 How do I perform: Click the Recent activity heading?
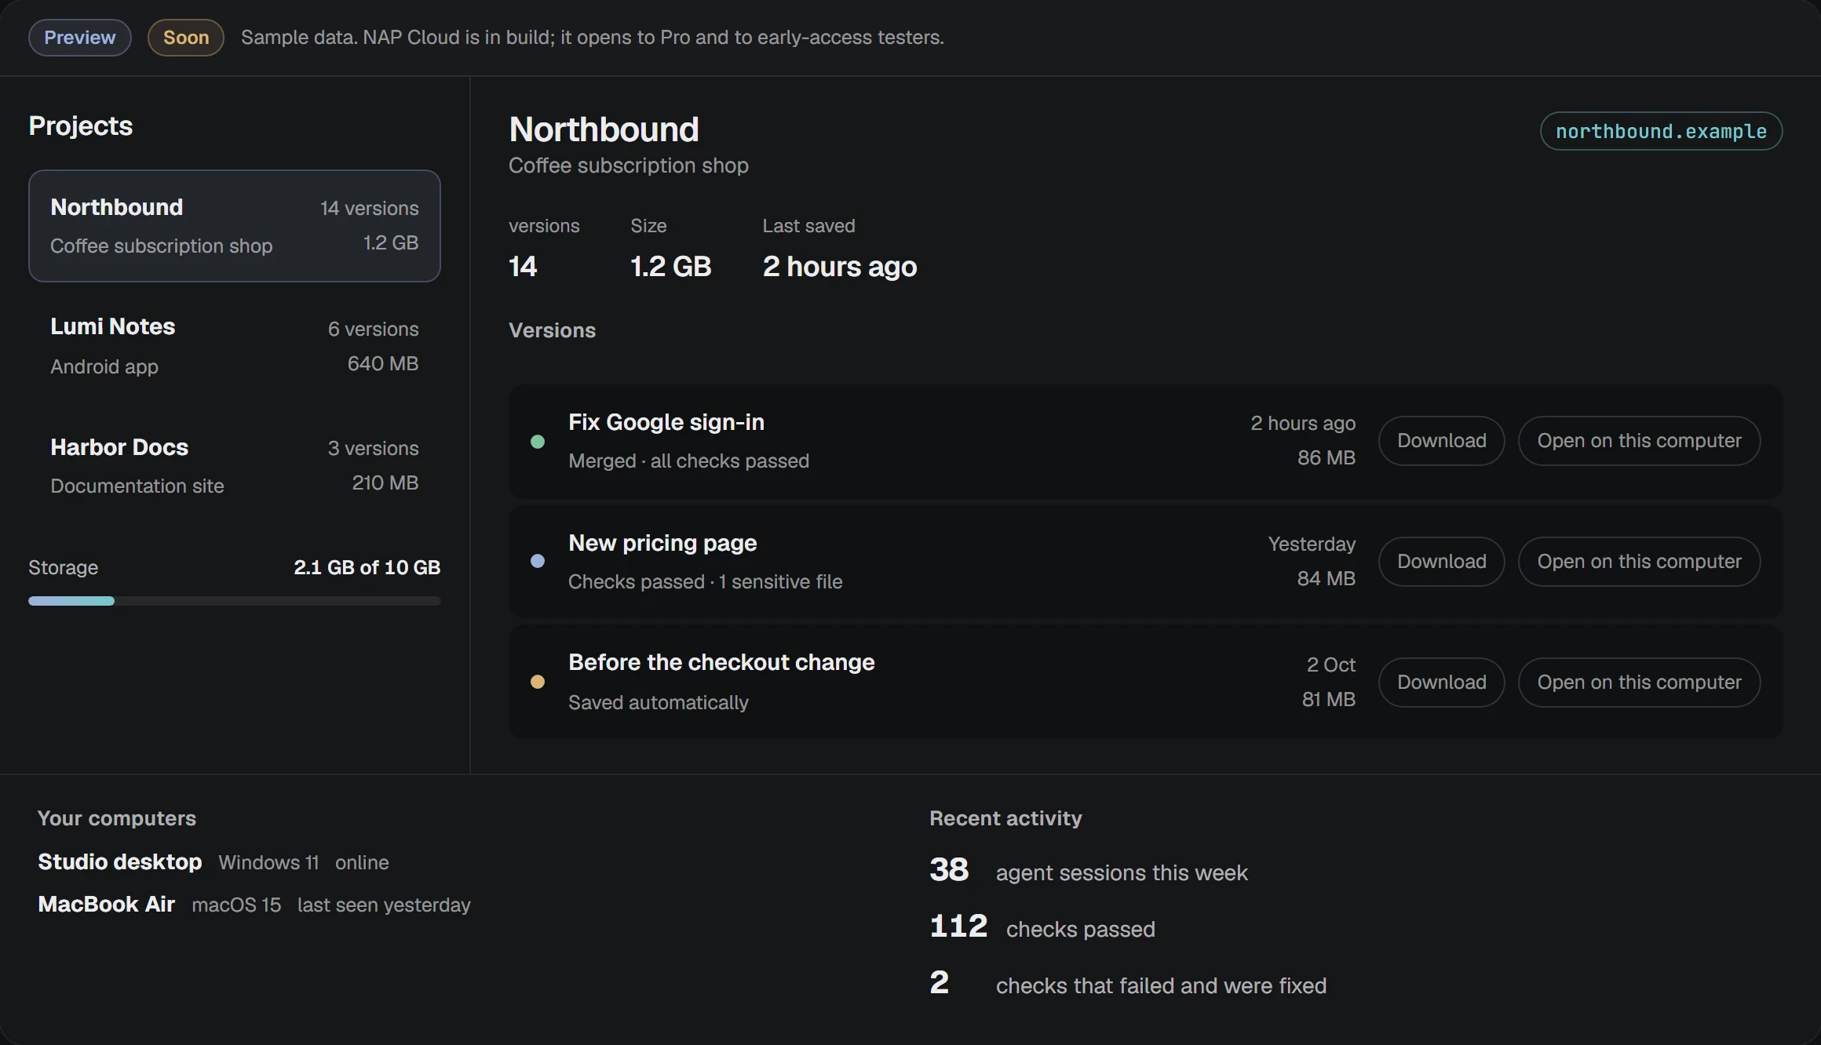1005,818
